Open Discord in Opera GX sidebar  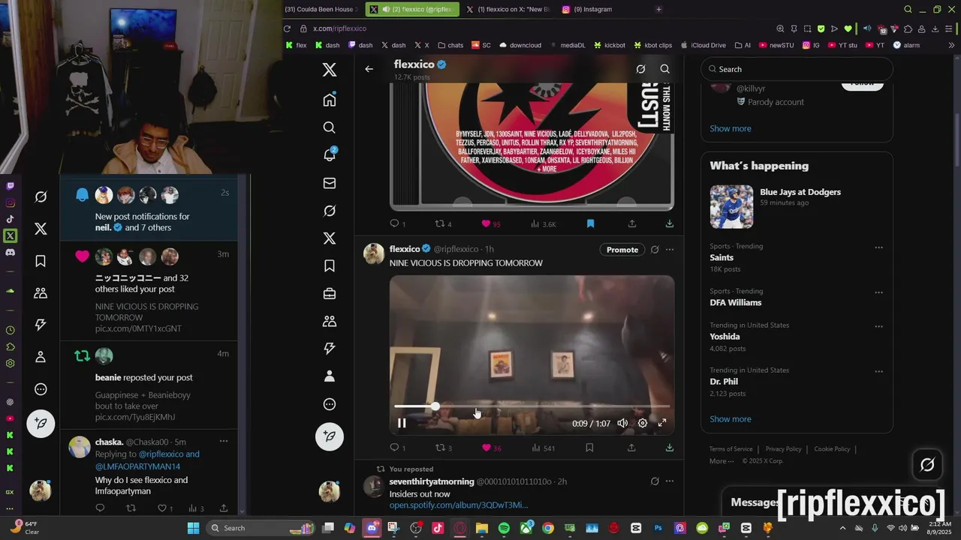coord(10,252)
